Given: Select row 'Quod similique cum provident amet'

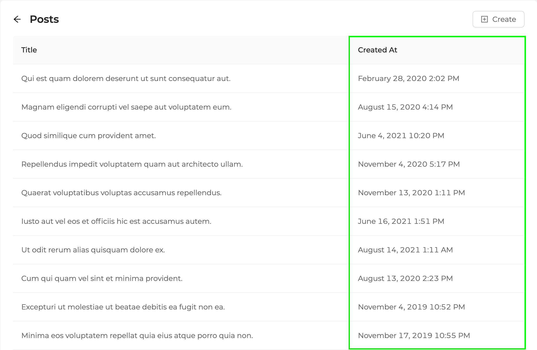Looking at the screenshot, I should (x=88, y=136).
